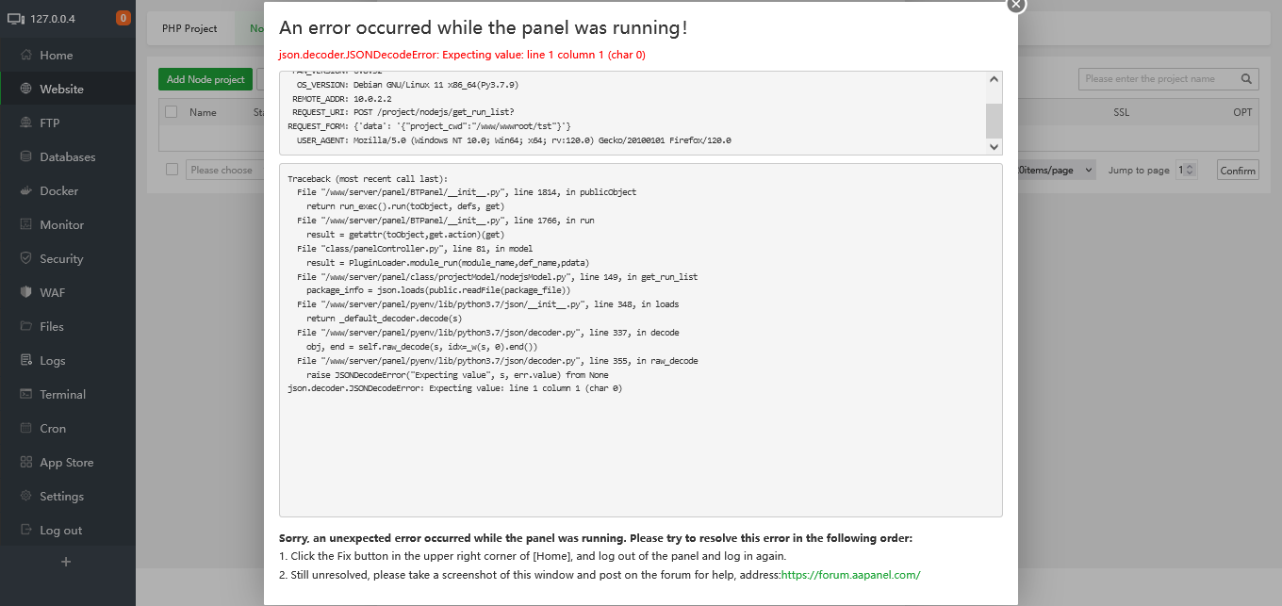Open the Website menu item
This screenshot has height=606, width=1282.
point(61,90)
